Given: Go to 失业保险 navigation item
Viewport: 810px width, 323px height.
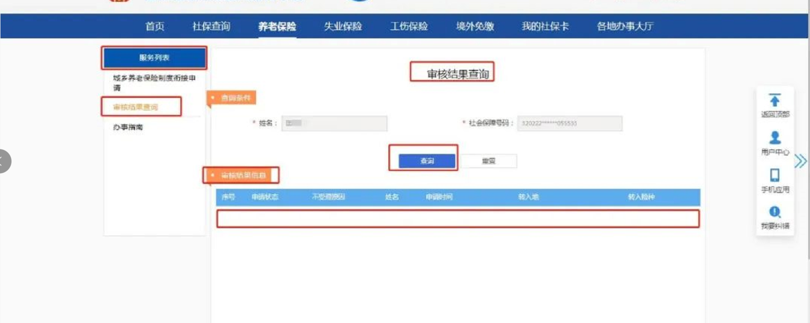Looking at the screenshot, I should pyautogui.click(x=343, y=26).
